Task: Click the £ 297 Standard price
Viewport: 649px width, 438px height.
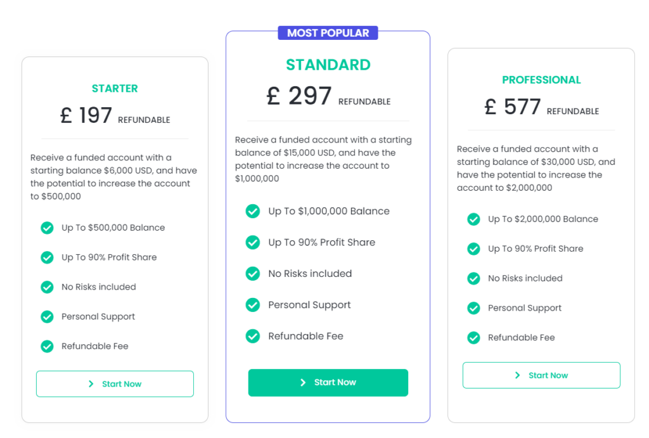Action: coord(299,96)
